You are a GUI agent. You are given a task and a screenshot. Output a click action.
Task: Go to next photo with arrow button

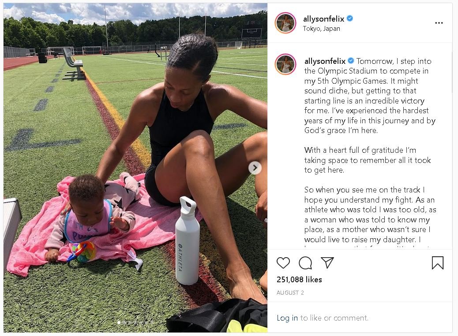[255, 168]
